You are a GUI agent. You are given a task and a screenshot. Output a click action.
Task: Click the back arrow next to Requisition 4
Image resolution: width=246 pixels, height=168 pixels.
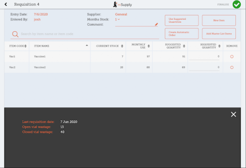tap(6, 5)
